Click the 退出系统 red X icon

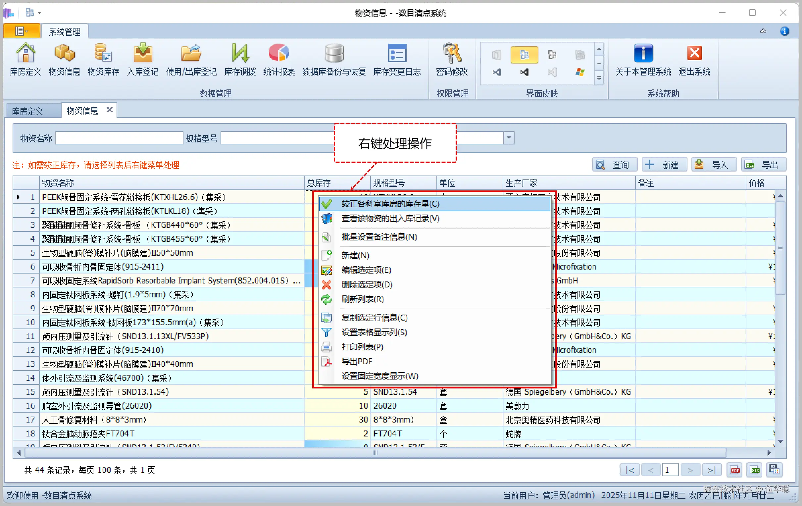coord(694,53)
